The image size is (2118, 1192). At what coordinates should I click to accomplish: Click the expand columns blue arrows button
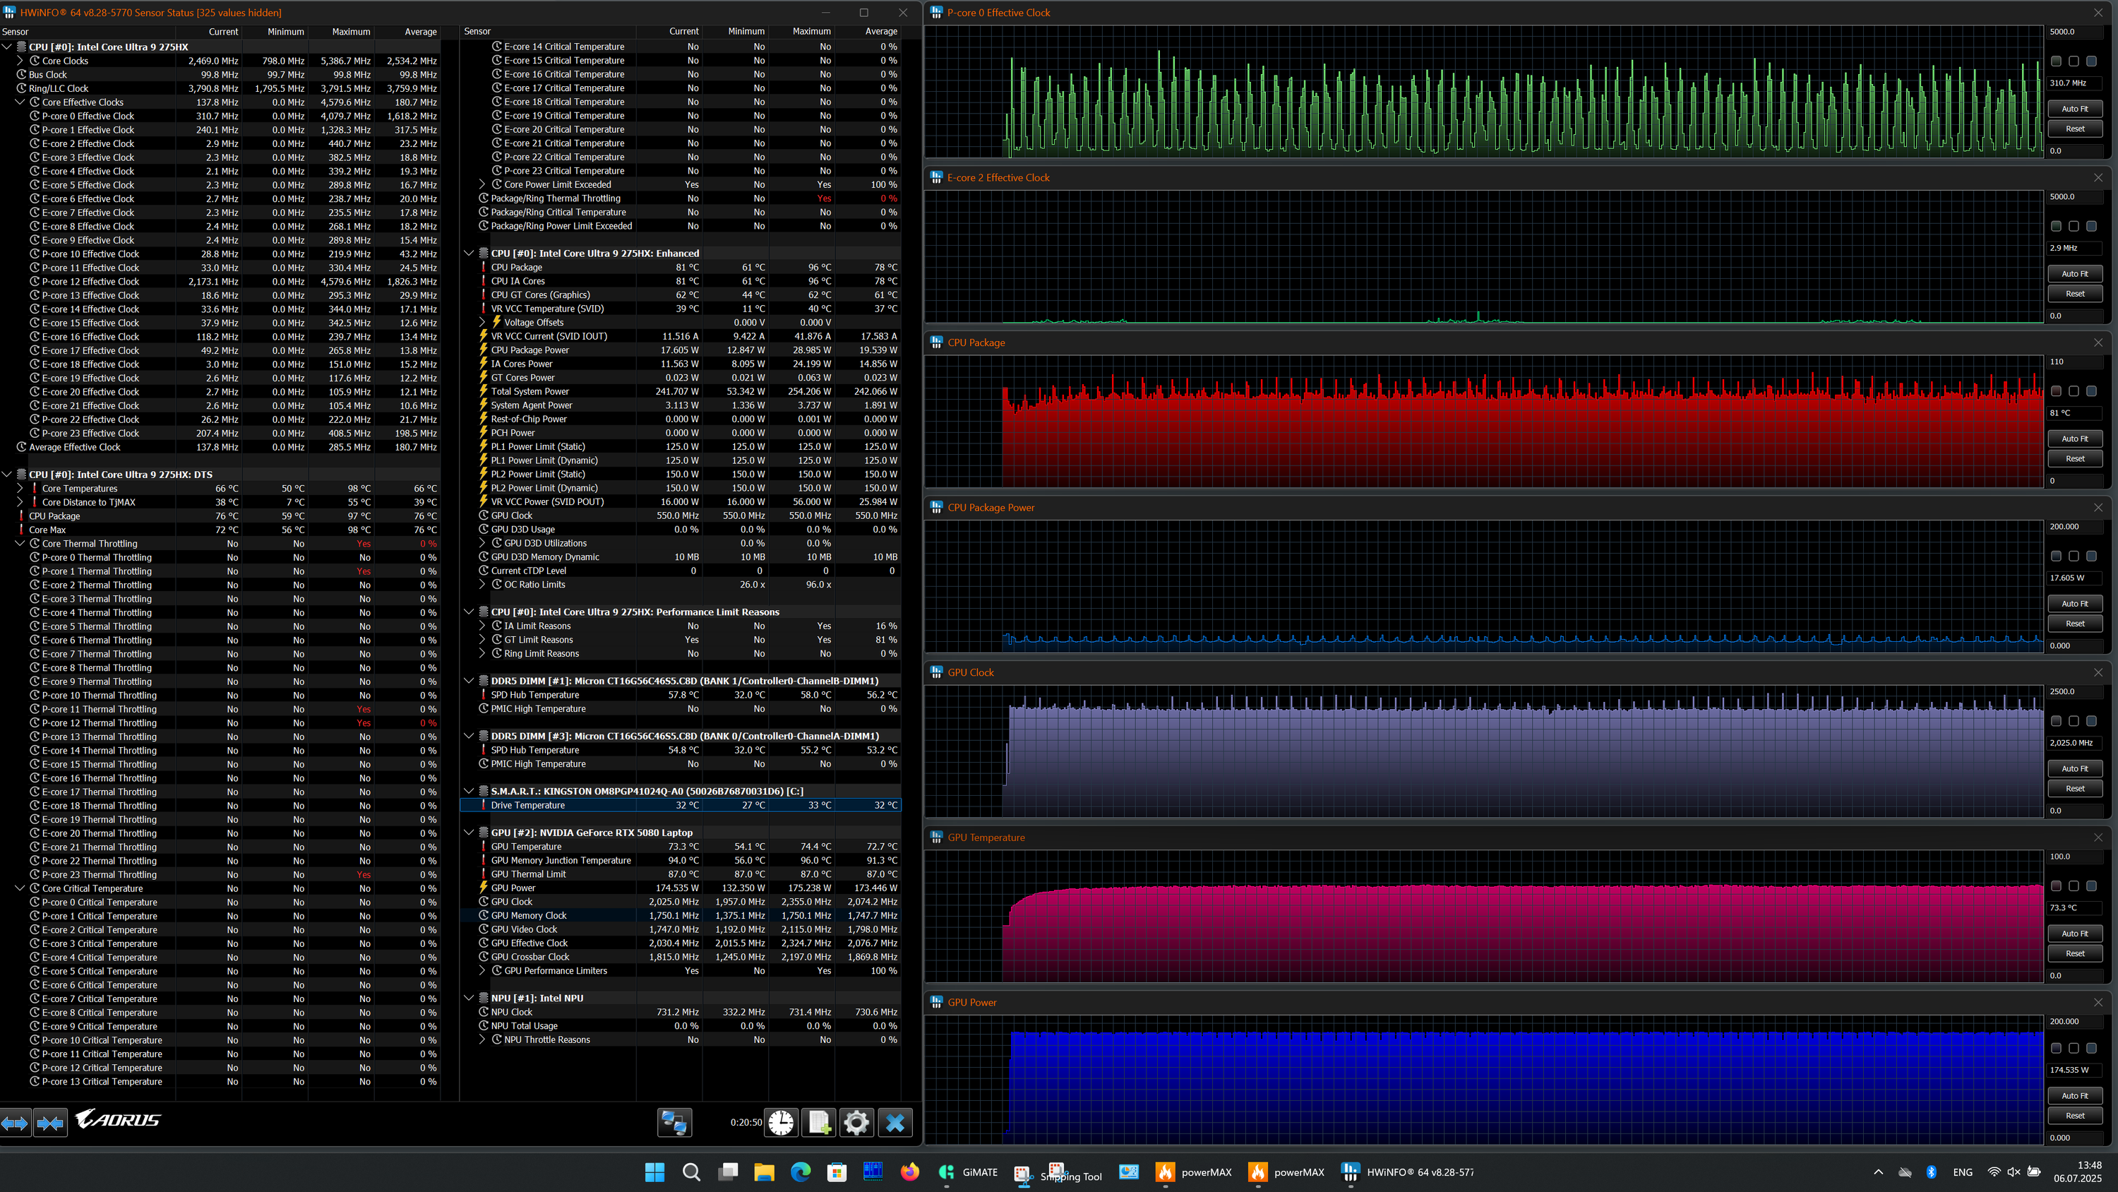point(16,1123)
